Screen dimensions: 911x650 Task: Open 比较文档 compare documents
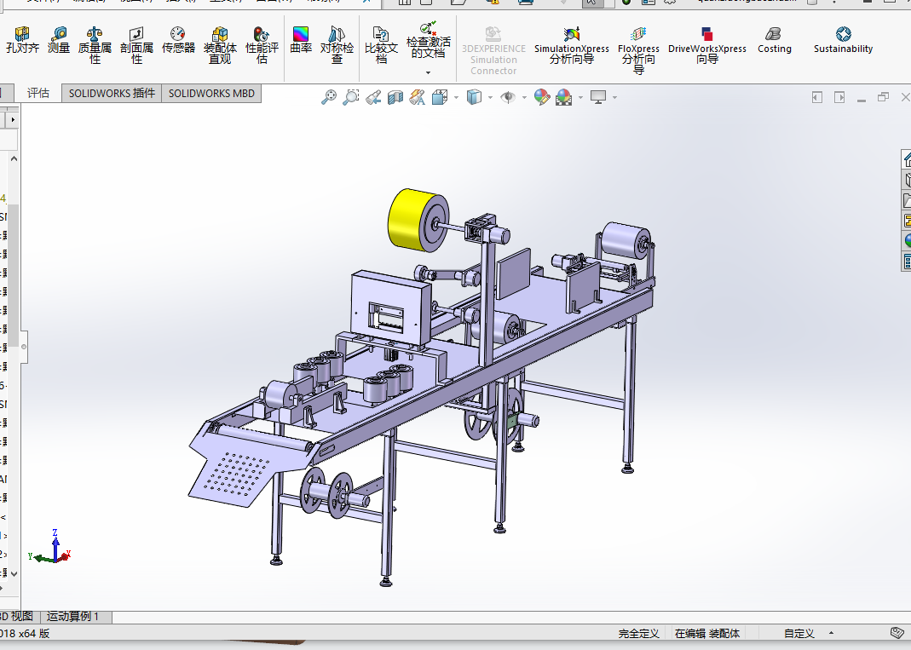381,45
